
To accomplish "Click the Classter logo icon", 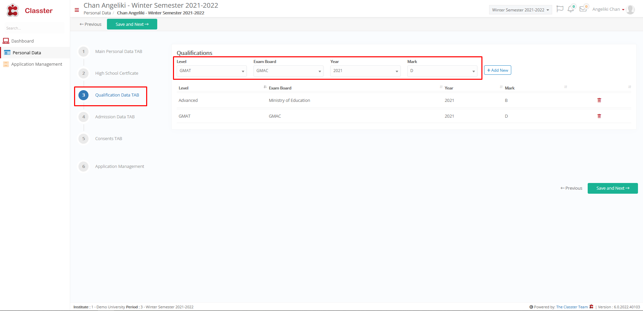I will click(13, 10).
